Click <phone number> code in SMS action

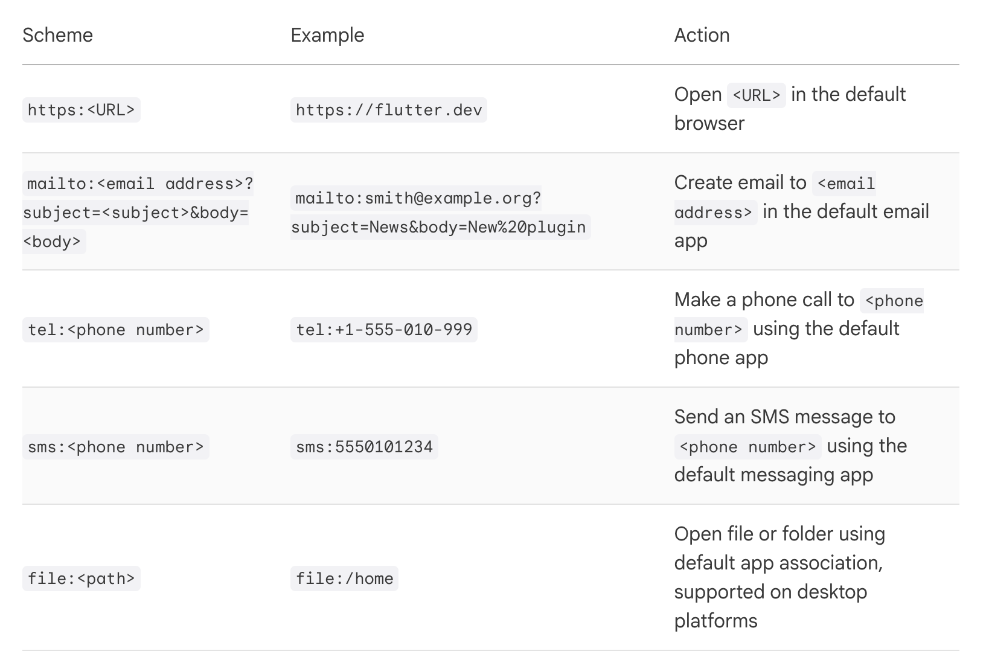coord(748,447)
